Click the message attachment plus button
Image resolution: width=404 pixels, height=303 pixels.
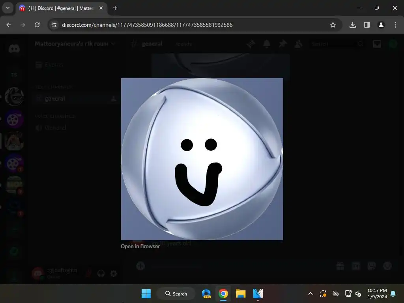click(x=140, y=266)
